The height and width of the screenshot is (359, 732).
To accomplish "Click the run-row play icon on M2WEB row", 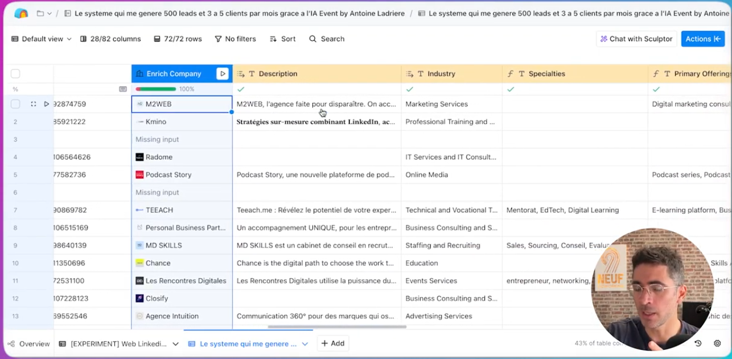I will (47, 104).
